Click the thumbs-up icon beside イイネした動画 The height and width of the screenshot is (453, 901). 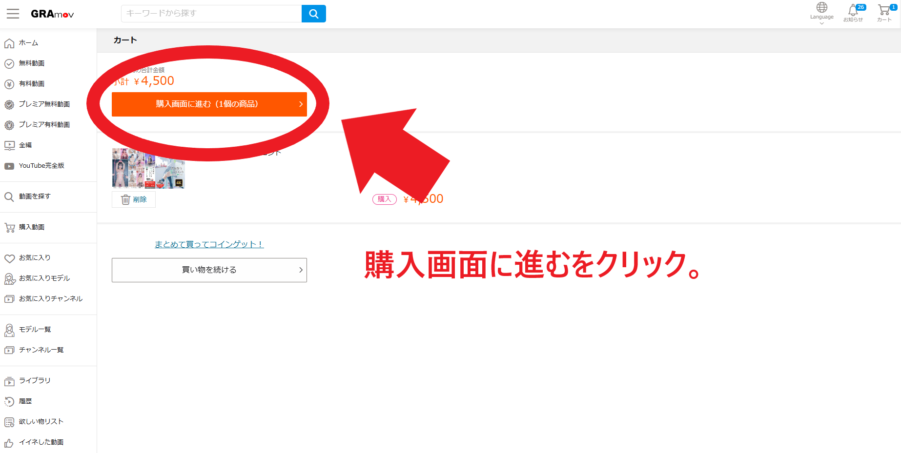click(9, 443)
